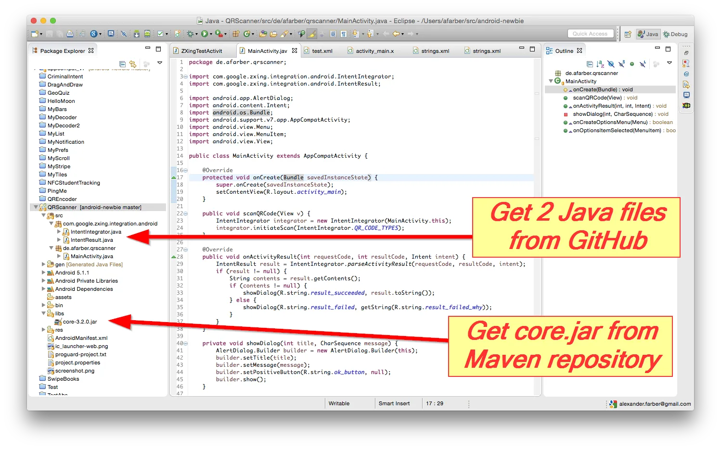Run the project with the green play icon
721x449 pixels.
point(205,34)
